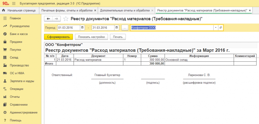Click the Конфетпром ООО organization field

coord(172,28)
